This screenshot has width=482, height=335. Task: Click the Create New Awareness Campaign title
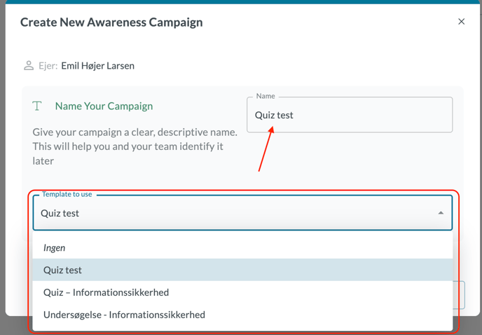[111, 22]
